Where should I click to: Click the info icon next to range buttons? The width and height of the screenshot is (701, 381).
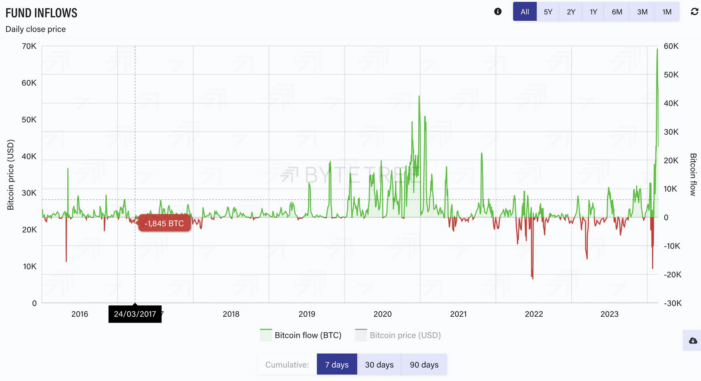click(x=497, y=12)
